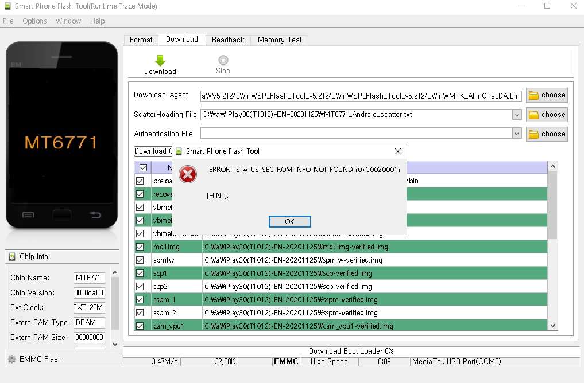Close the Smart Phone Flash Tool error dialog

point(397,151)
